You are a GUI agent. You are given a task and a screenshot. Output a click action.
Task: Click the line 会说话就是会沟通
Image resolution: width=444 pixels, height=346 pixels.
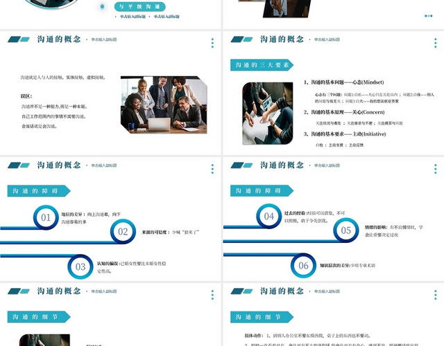pyautogui.click(x=40, y=126)
